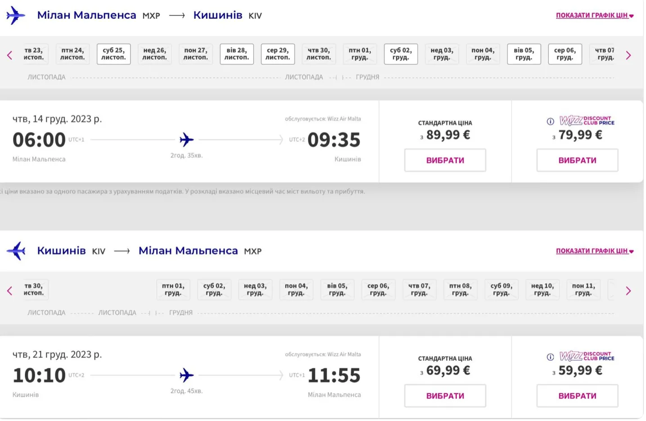Choose return date нед 10 груд.
Image resolution: width=646 pixels, height=421 pixels.
[543, 289]
